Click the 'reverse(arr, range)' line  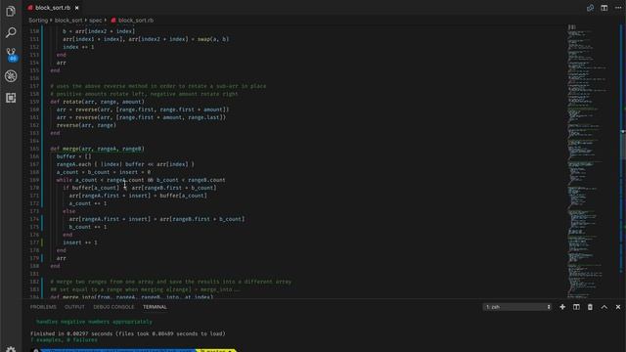[x=86, y=125]
